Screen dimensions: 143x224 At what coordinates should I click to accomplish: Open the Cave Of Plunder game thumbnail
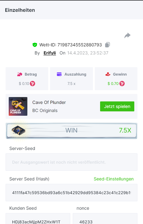click(x=18, y=106)
